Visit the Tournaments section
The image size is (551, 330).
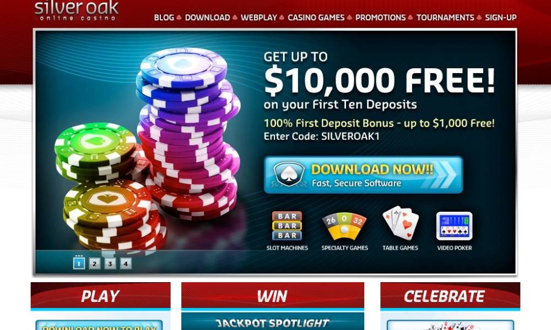click(445, 18)
